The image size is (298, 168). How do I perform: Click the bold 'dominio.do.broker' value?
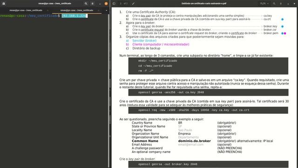tap(195, 141)
